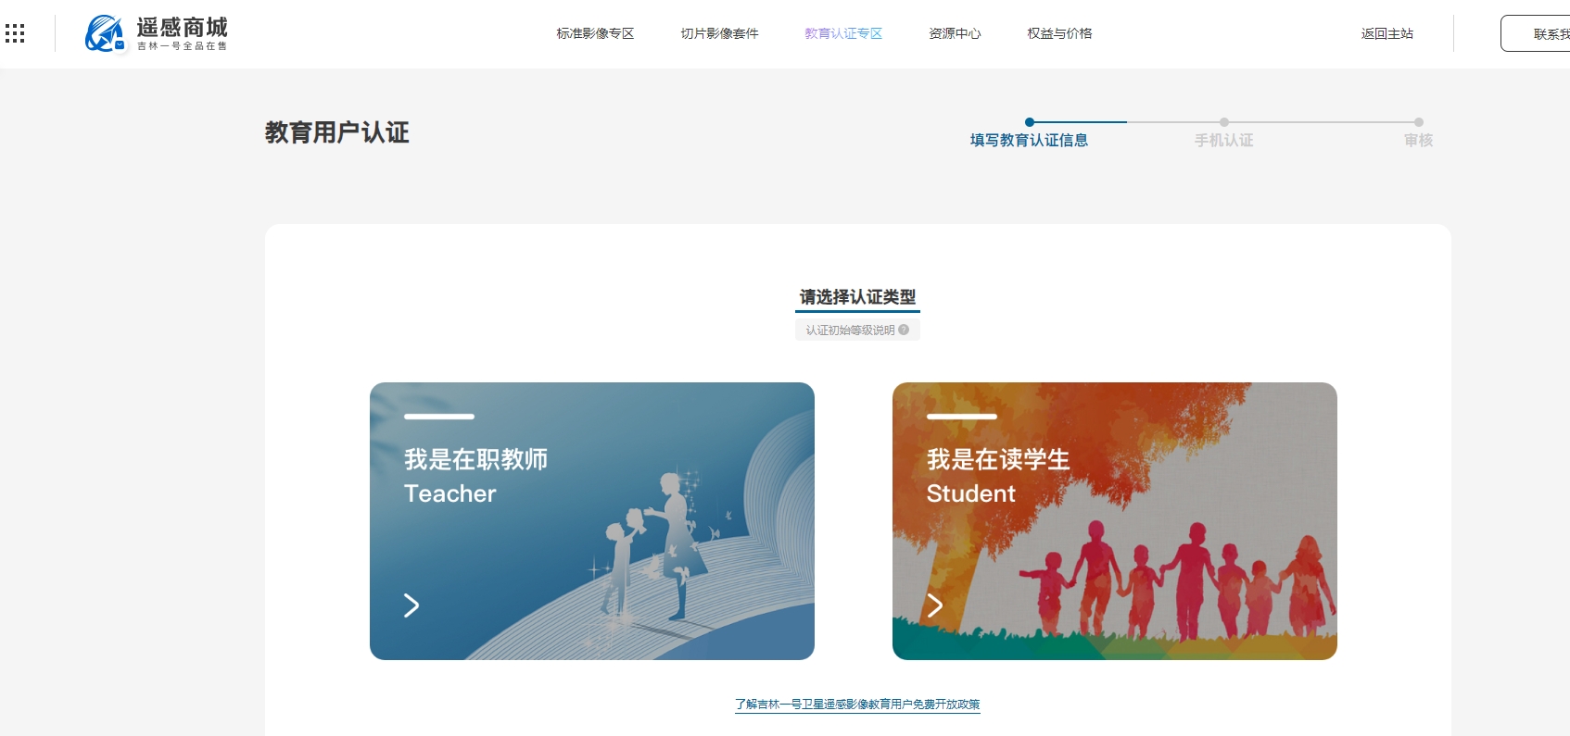Click the 教育用户认证 heading text
This screenshot has width=1570, height=736.
click(x=337, y=132)
